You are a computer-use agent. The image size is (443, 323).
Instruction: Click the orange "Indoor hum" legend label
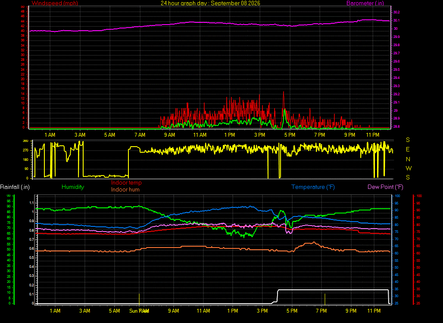click(x=125, y=189)
